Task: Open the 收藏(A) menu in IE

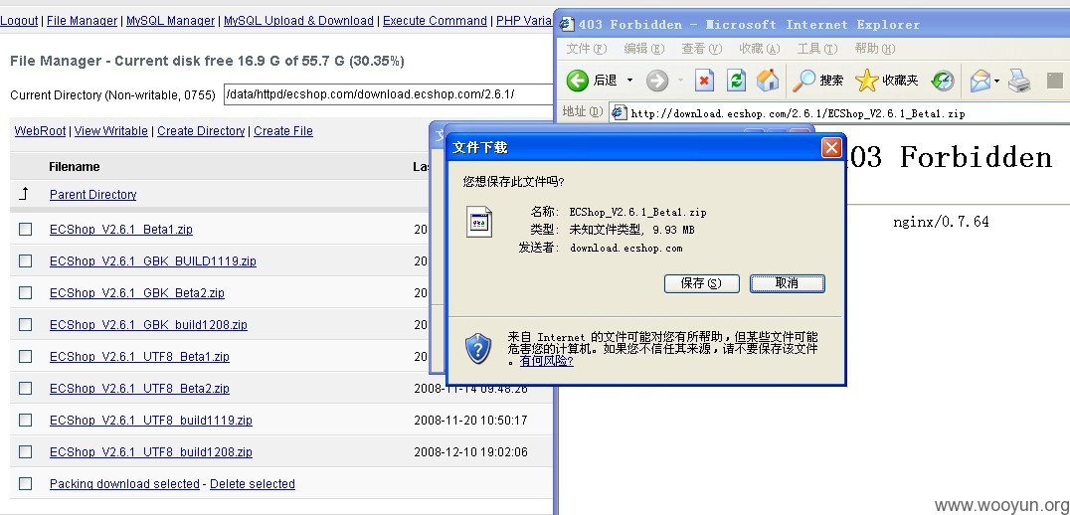Action: coord(760,49)
